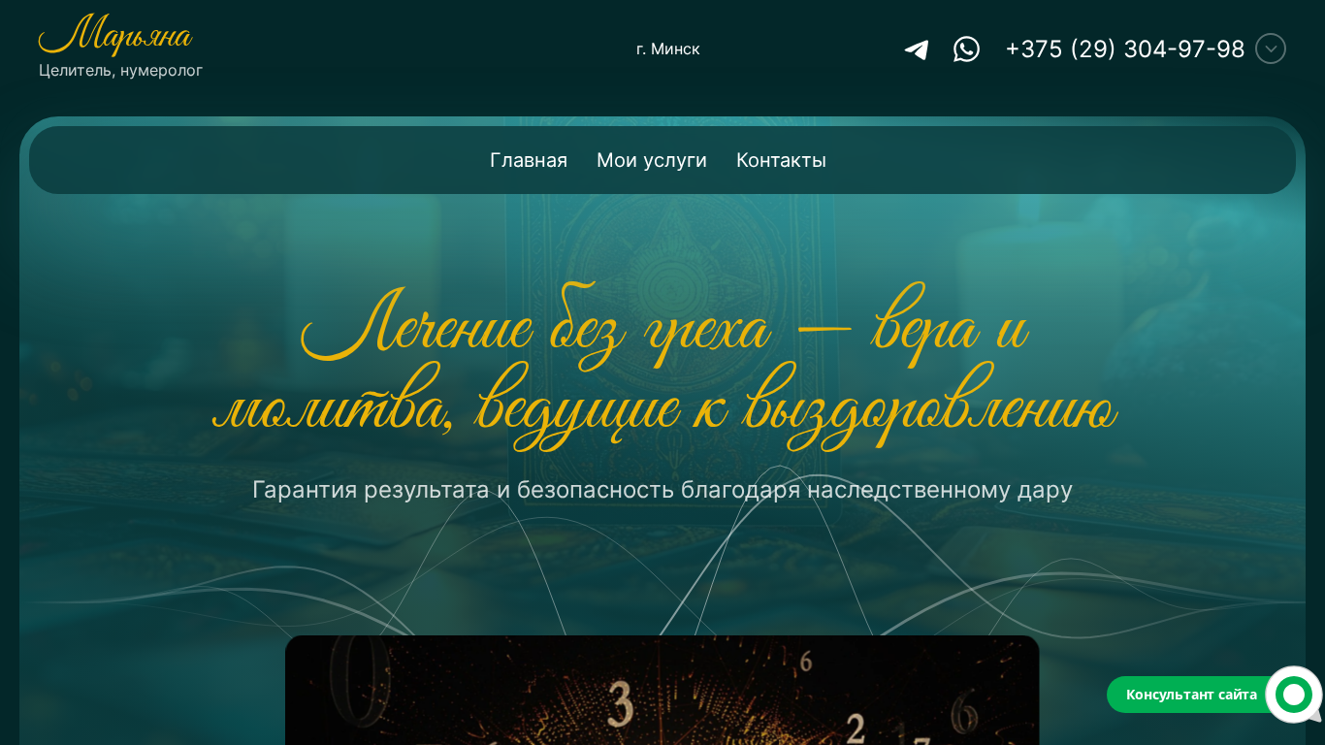Open the Консультант сайта chat button
The width and height of the screenshot is (1325, 745).
click(x=1191, y=695)
